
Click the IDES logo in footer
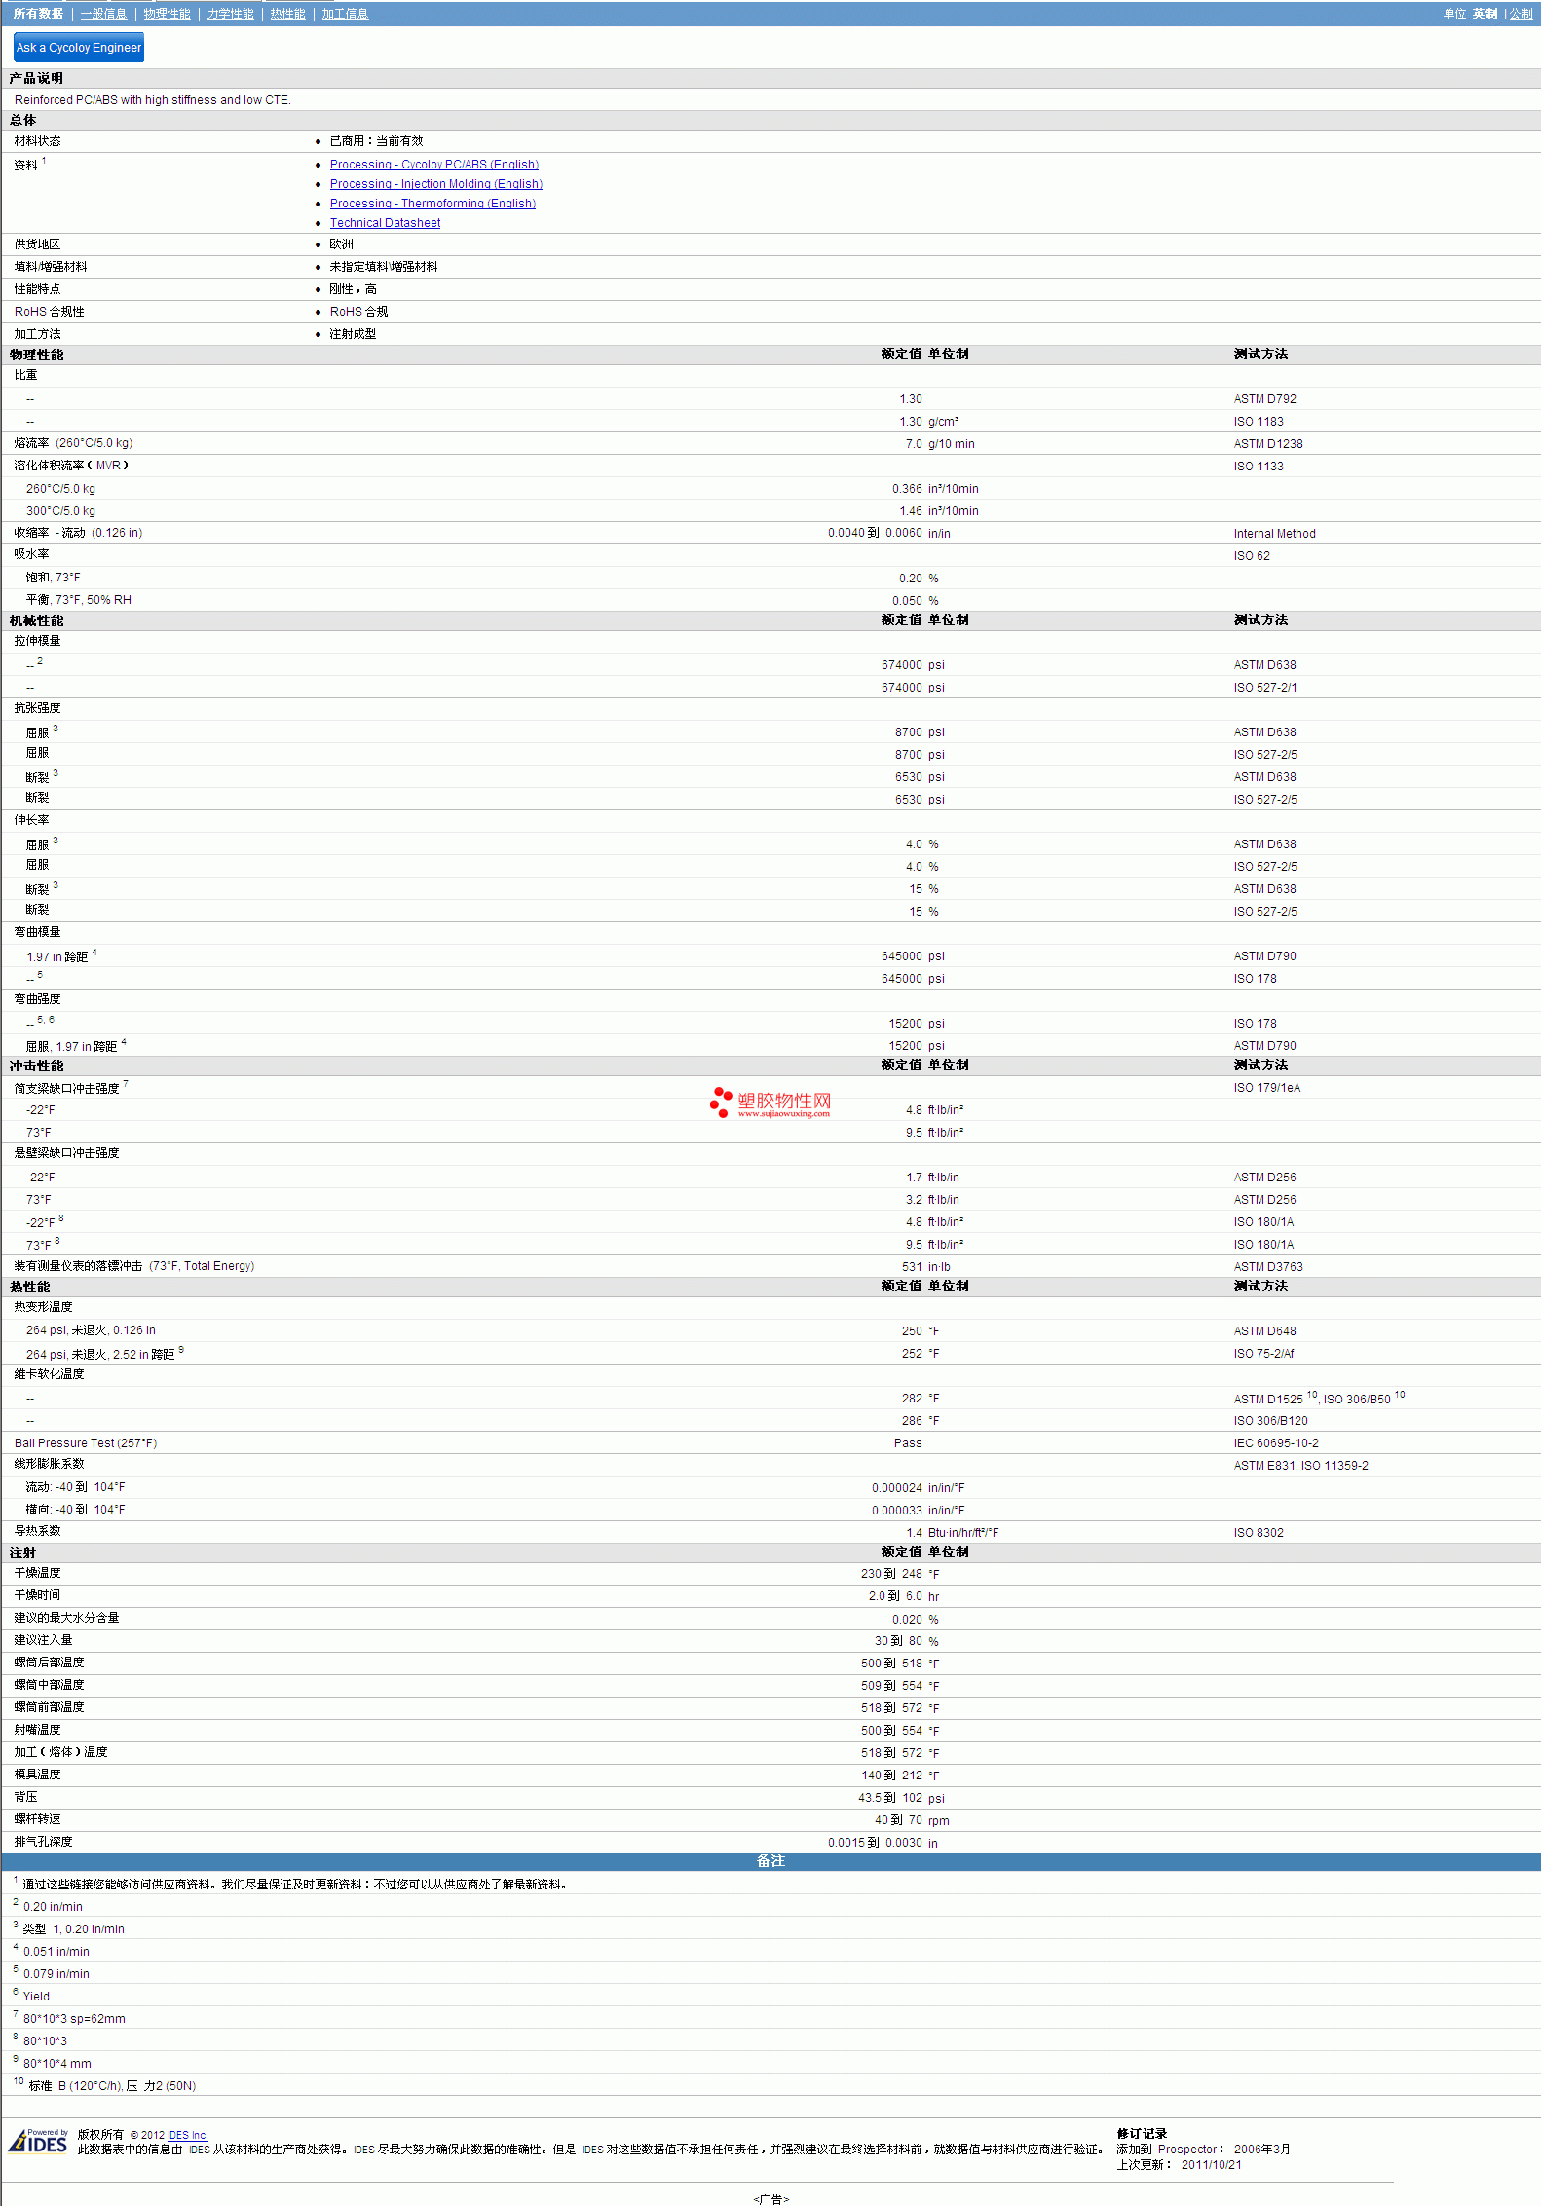tap(38, 2141)
